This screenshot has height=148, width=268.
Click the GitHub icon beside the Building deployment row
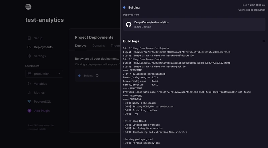pyautogui.click(x=97, y=76)
